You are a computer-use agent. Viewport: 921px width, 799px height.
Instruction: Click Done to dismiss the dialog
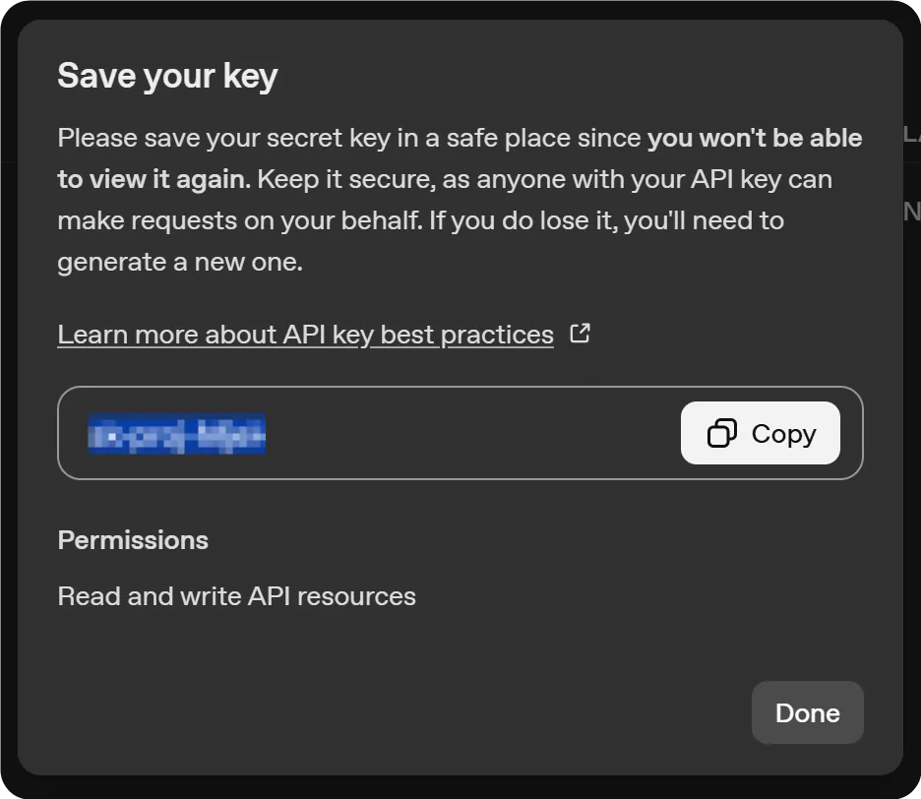pos(807,711)
